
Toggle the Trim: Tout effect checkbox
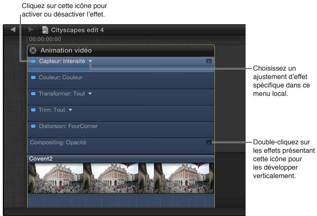click(33, 110)
